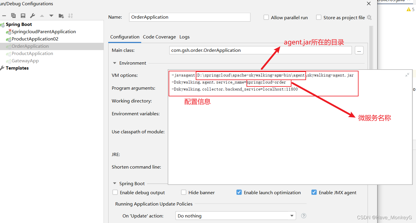Collapse the Spring Boot settings section

(115, 183)
